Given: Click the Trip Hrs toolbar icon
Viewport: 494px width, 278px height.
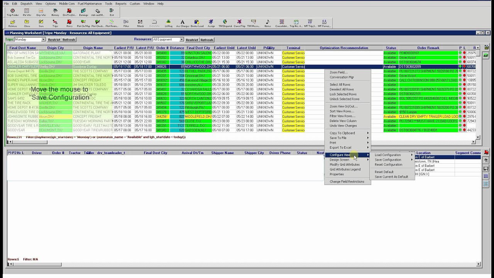Looking at the screenshot, I should pos(296,24).
